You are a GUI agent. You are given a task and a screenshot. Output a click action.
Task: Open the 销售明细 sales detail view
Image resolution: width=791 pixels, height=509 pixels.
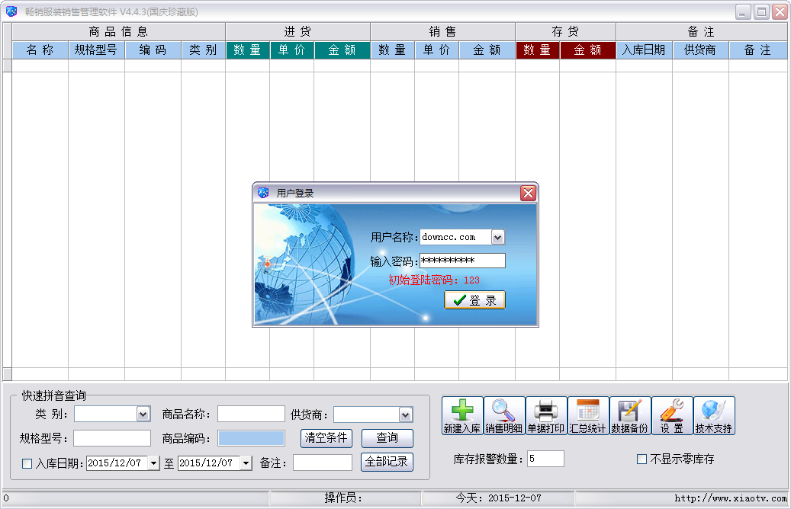tap(505, 415)
